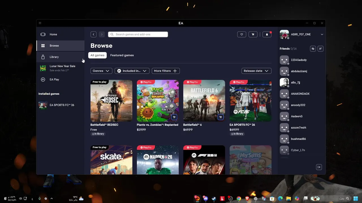
Task: Open Microsoft Edge from the taskbar
Action: coord(280,198)
